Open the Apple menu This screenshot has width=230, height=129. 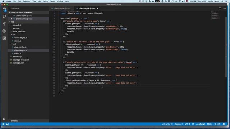[x=3, y=1]
